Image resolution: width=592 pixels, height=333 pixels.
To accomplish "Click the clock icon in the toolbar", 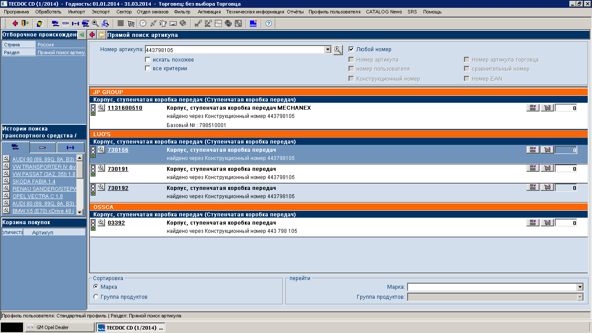I will pyautogui.click(x=143, y=23).
